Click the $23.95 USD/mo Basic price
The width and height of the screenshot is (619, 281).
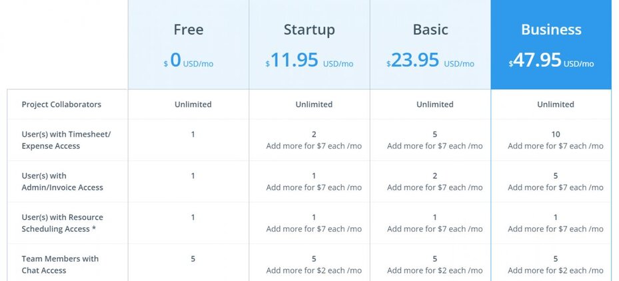tap(430, 61)
